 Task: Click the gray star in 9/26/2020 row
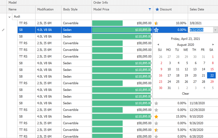point(156,123)
